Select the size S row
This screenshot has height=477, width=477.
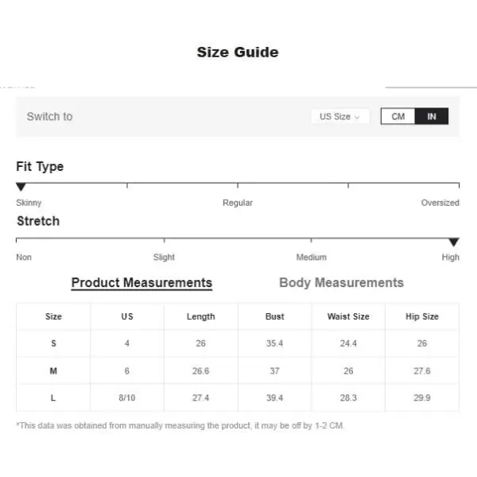click(x=238, y=343)
